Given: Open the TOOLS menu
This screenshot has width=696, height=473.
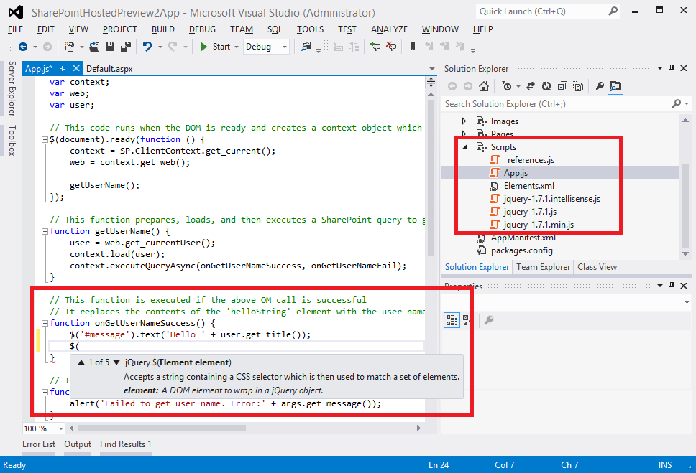Looking at the screenshot, I should (x=311, y=29).
